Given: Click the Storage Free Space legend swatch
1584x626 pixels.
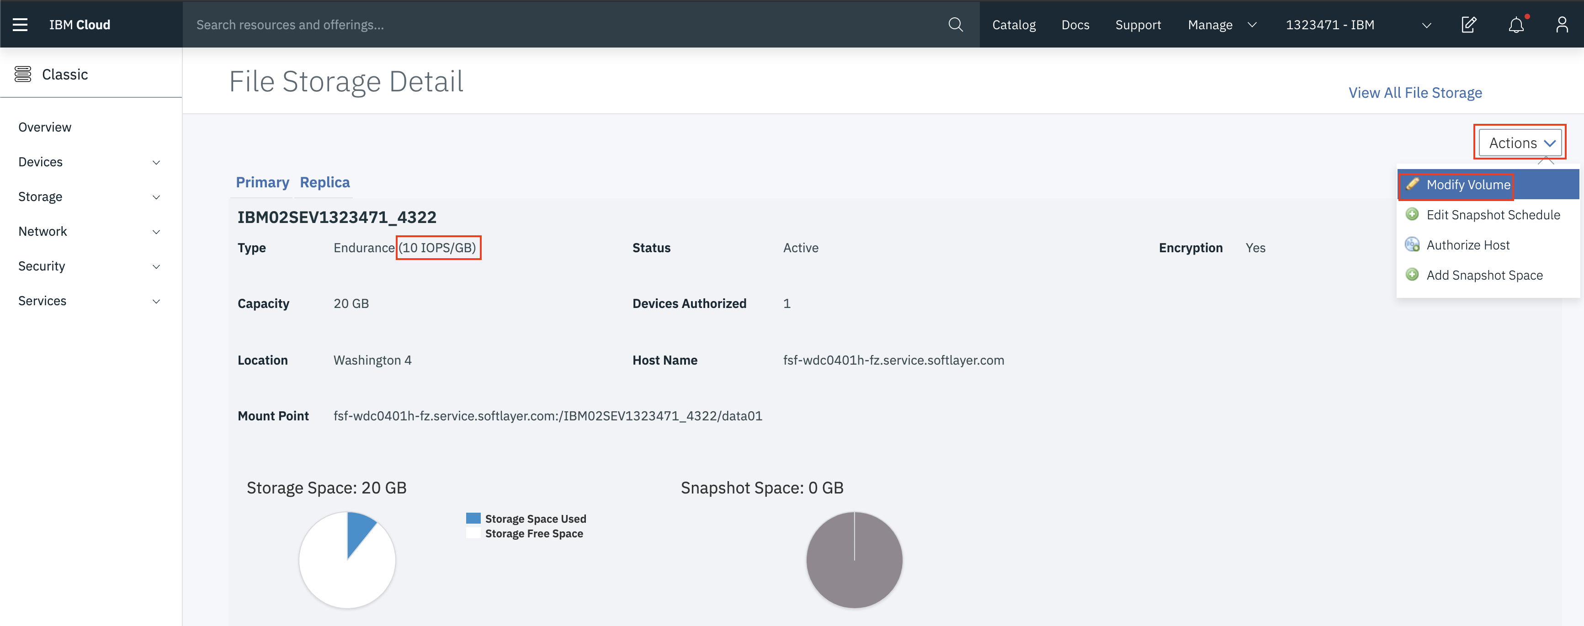Looking at the screenshot, I should point(473,533).
